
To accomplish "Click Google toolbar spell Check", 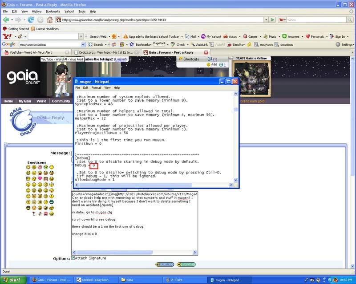I will 178,45.
